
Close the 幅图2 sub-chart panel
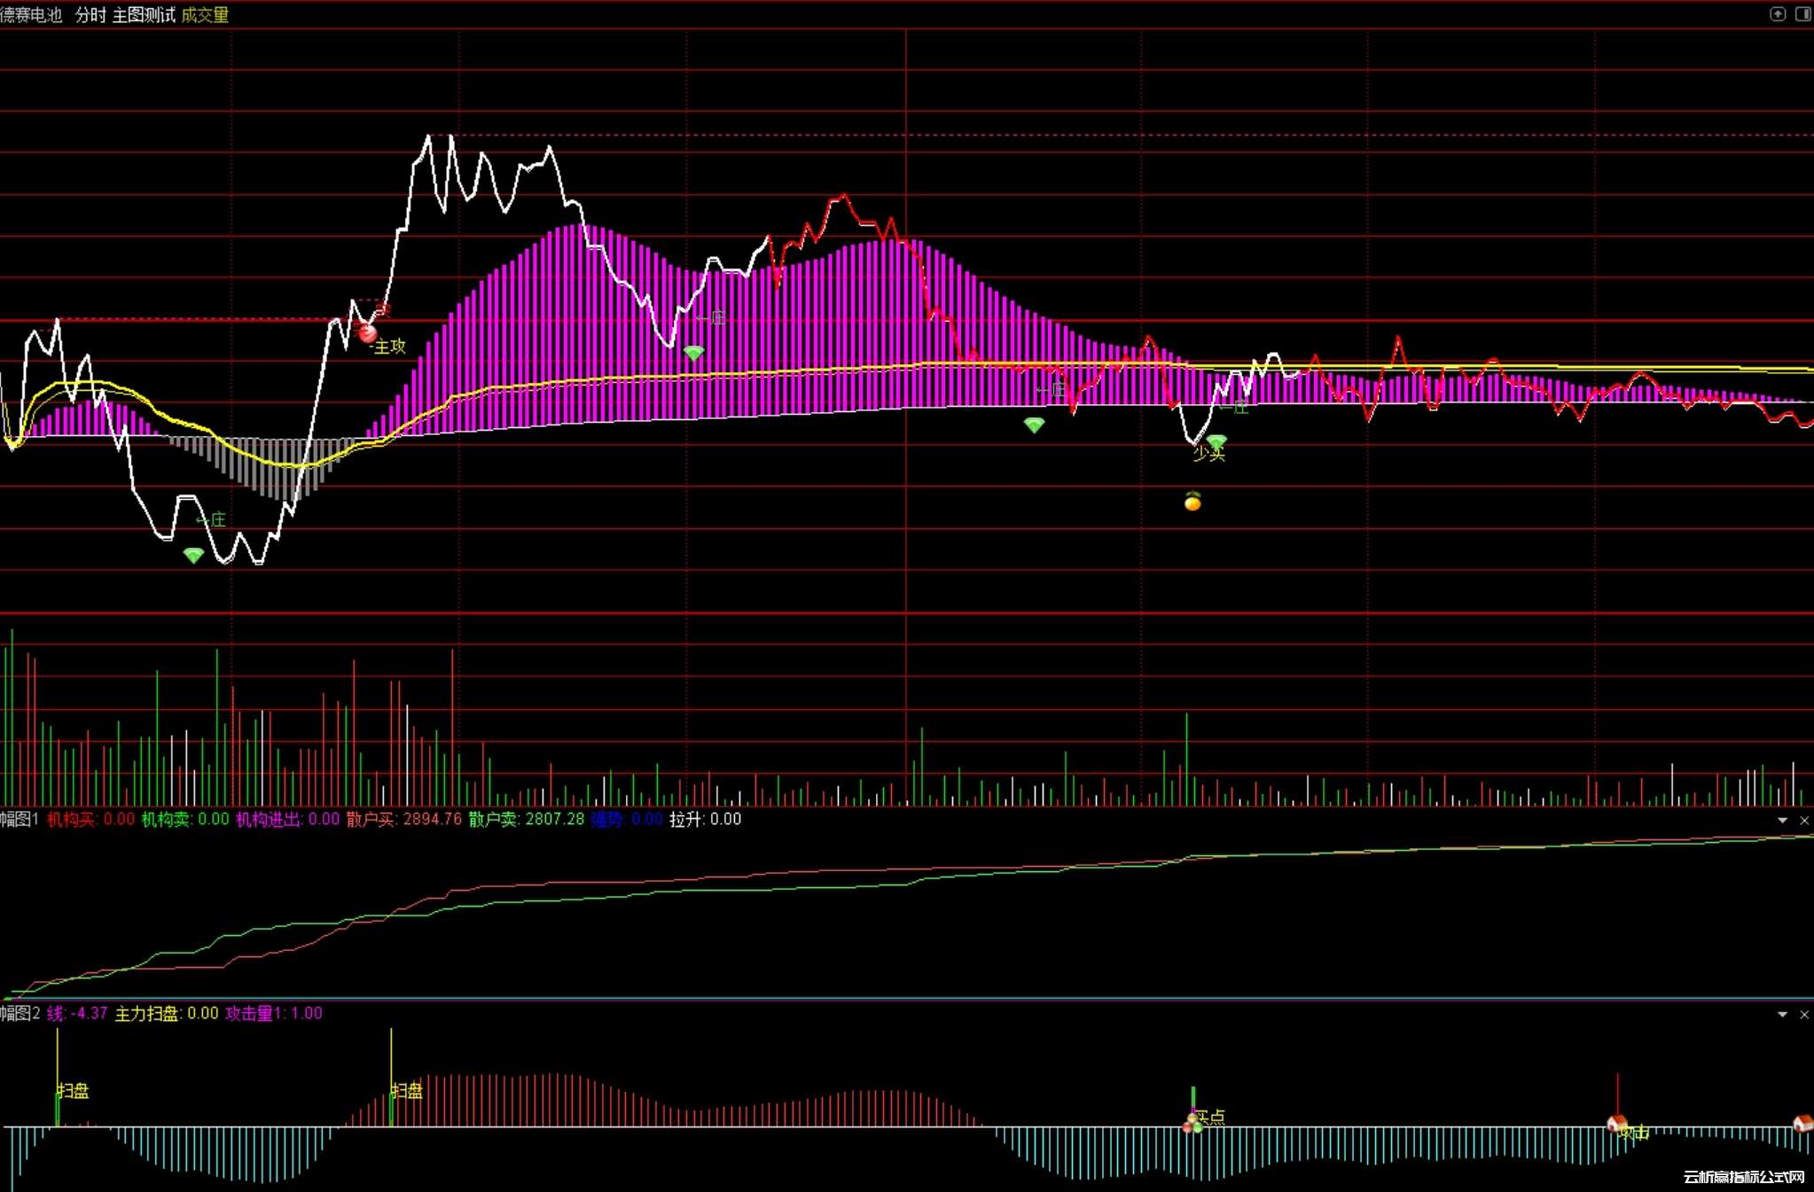point(1803,1015)
